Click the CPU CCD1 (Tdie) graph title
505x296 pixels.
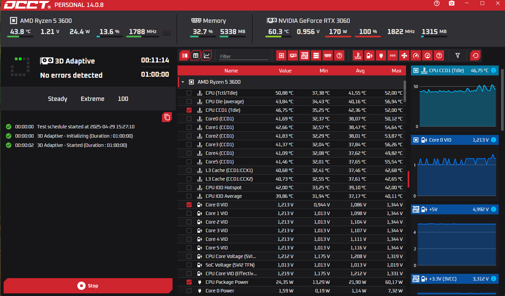point(446,70)
